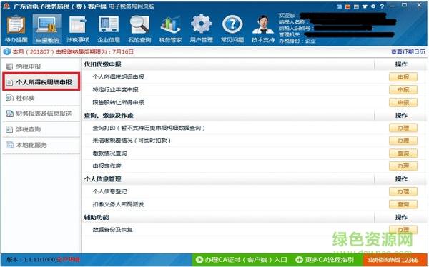The width and height of the screenshot is (429, 267).
Task: Click the skin shirt icon in title bar
Action: coord(365,6)
